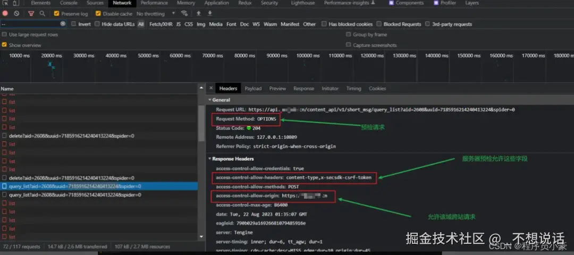Open the Response tab
The height and width of the screenshot is (255, 574).
(304, 89)
